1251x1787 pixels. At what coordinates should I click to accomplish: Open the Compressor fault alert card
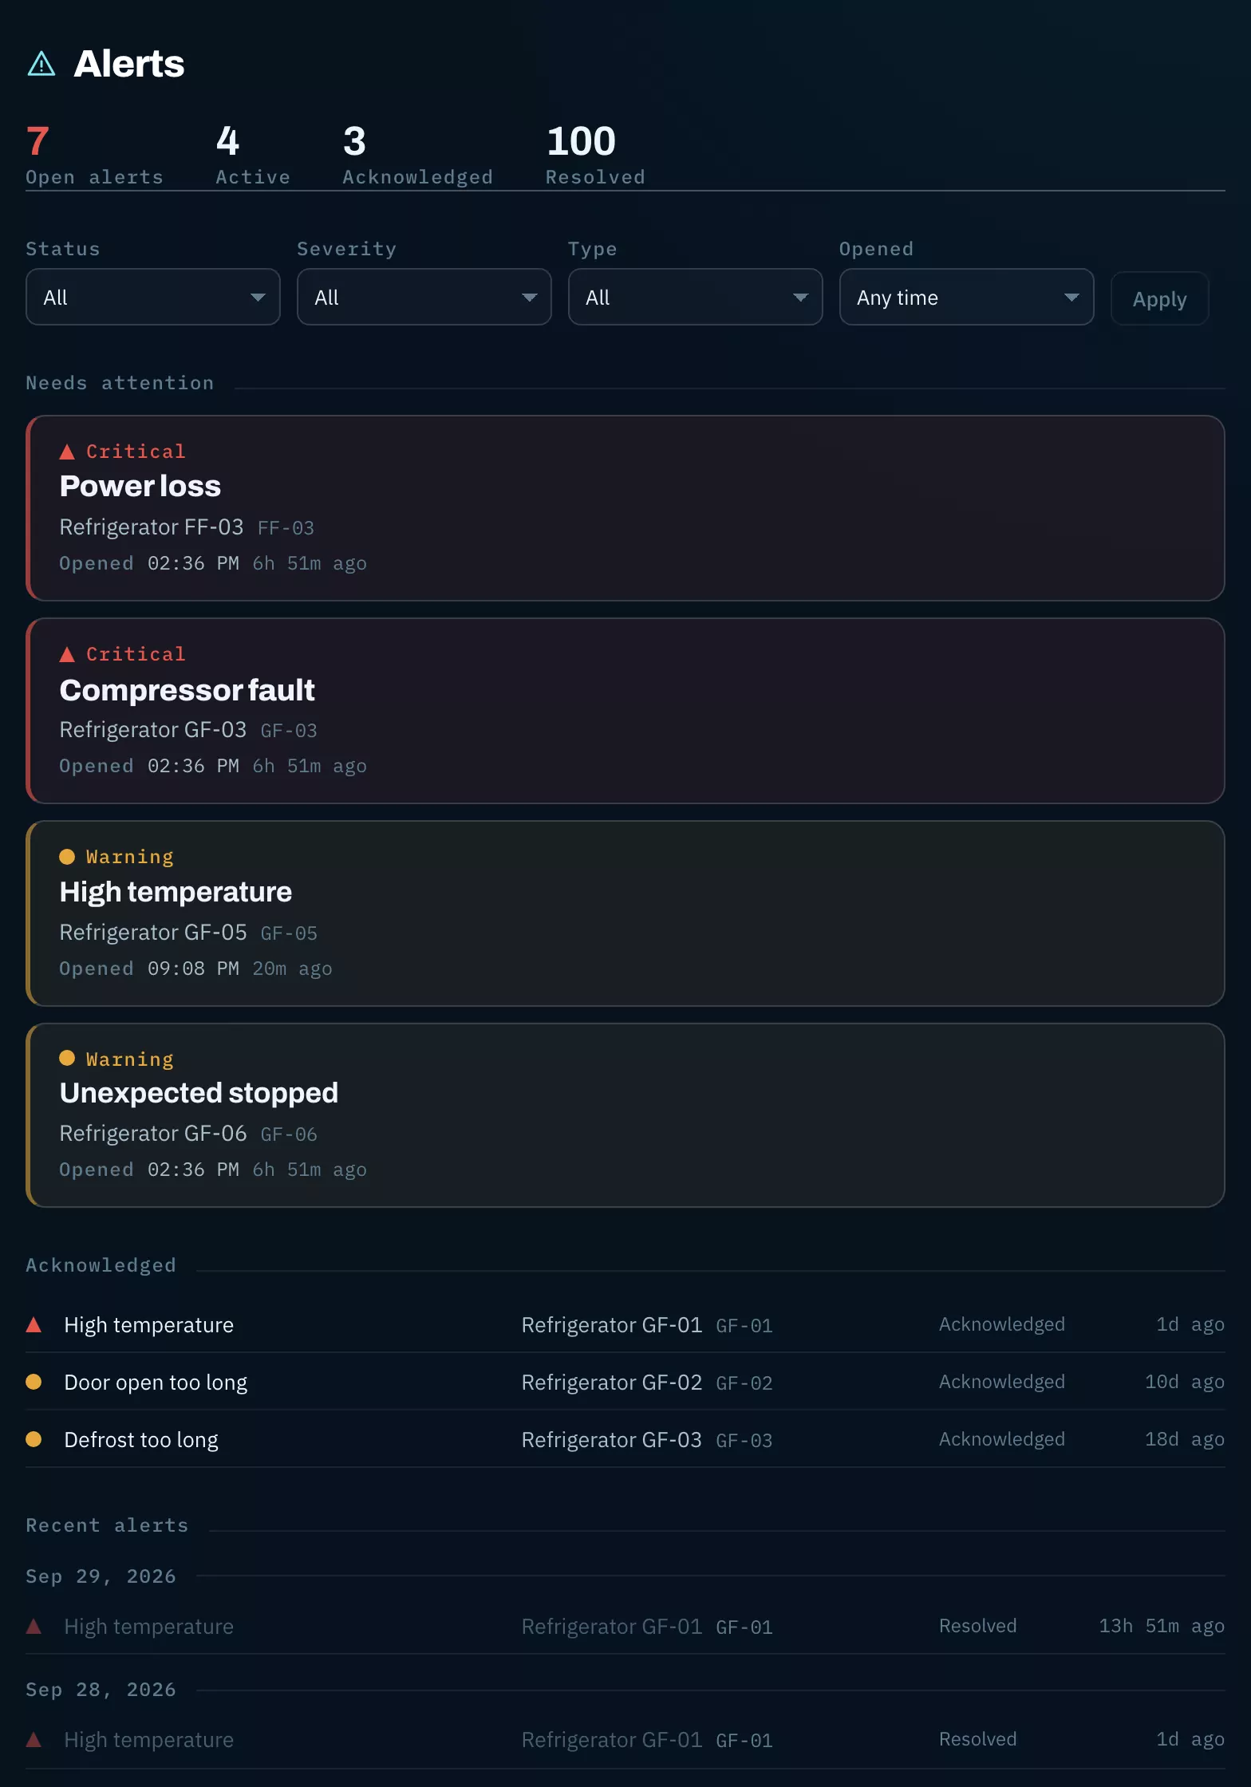625,711
